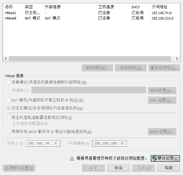Click VMnet8 外部连接 NAT 模式 cell
The height and width of the screenshot is (175, 183).
52,18
